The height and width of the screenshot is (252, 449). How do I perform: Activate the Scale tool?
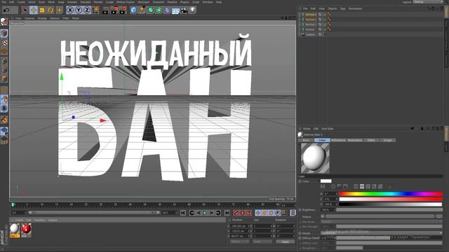tap(42, 10)
